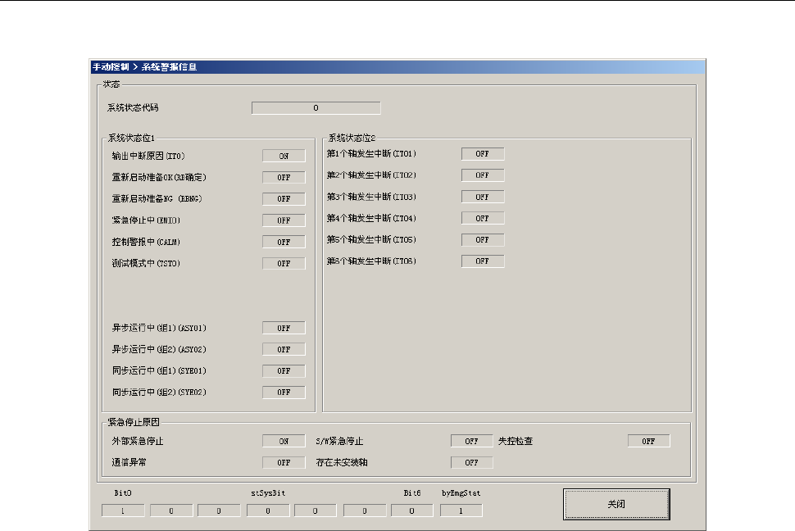Click the OFF box for 第1个轴发生中断

pos(483,154)
